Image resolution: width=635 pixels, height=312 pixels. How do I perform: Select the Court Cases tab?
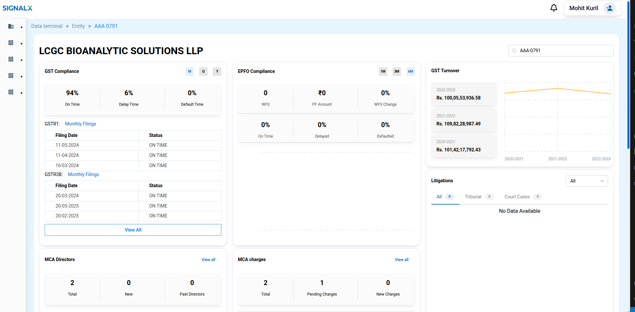pyautogui.click(x=523, y=197)
